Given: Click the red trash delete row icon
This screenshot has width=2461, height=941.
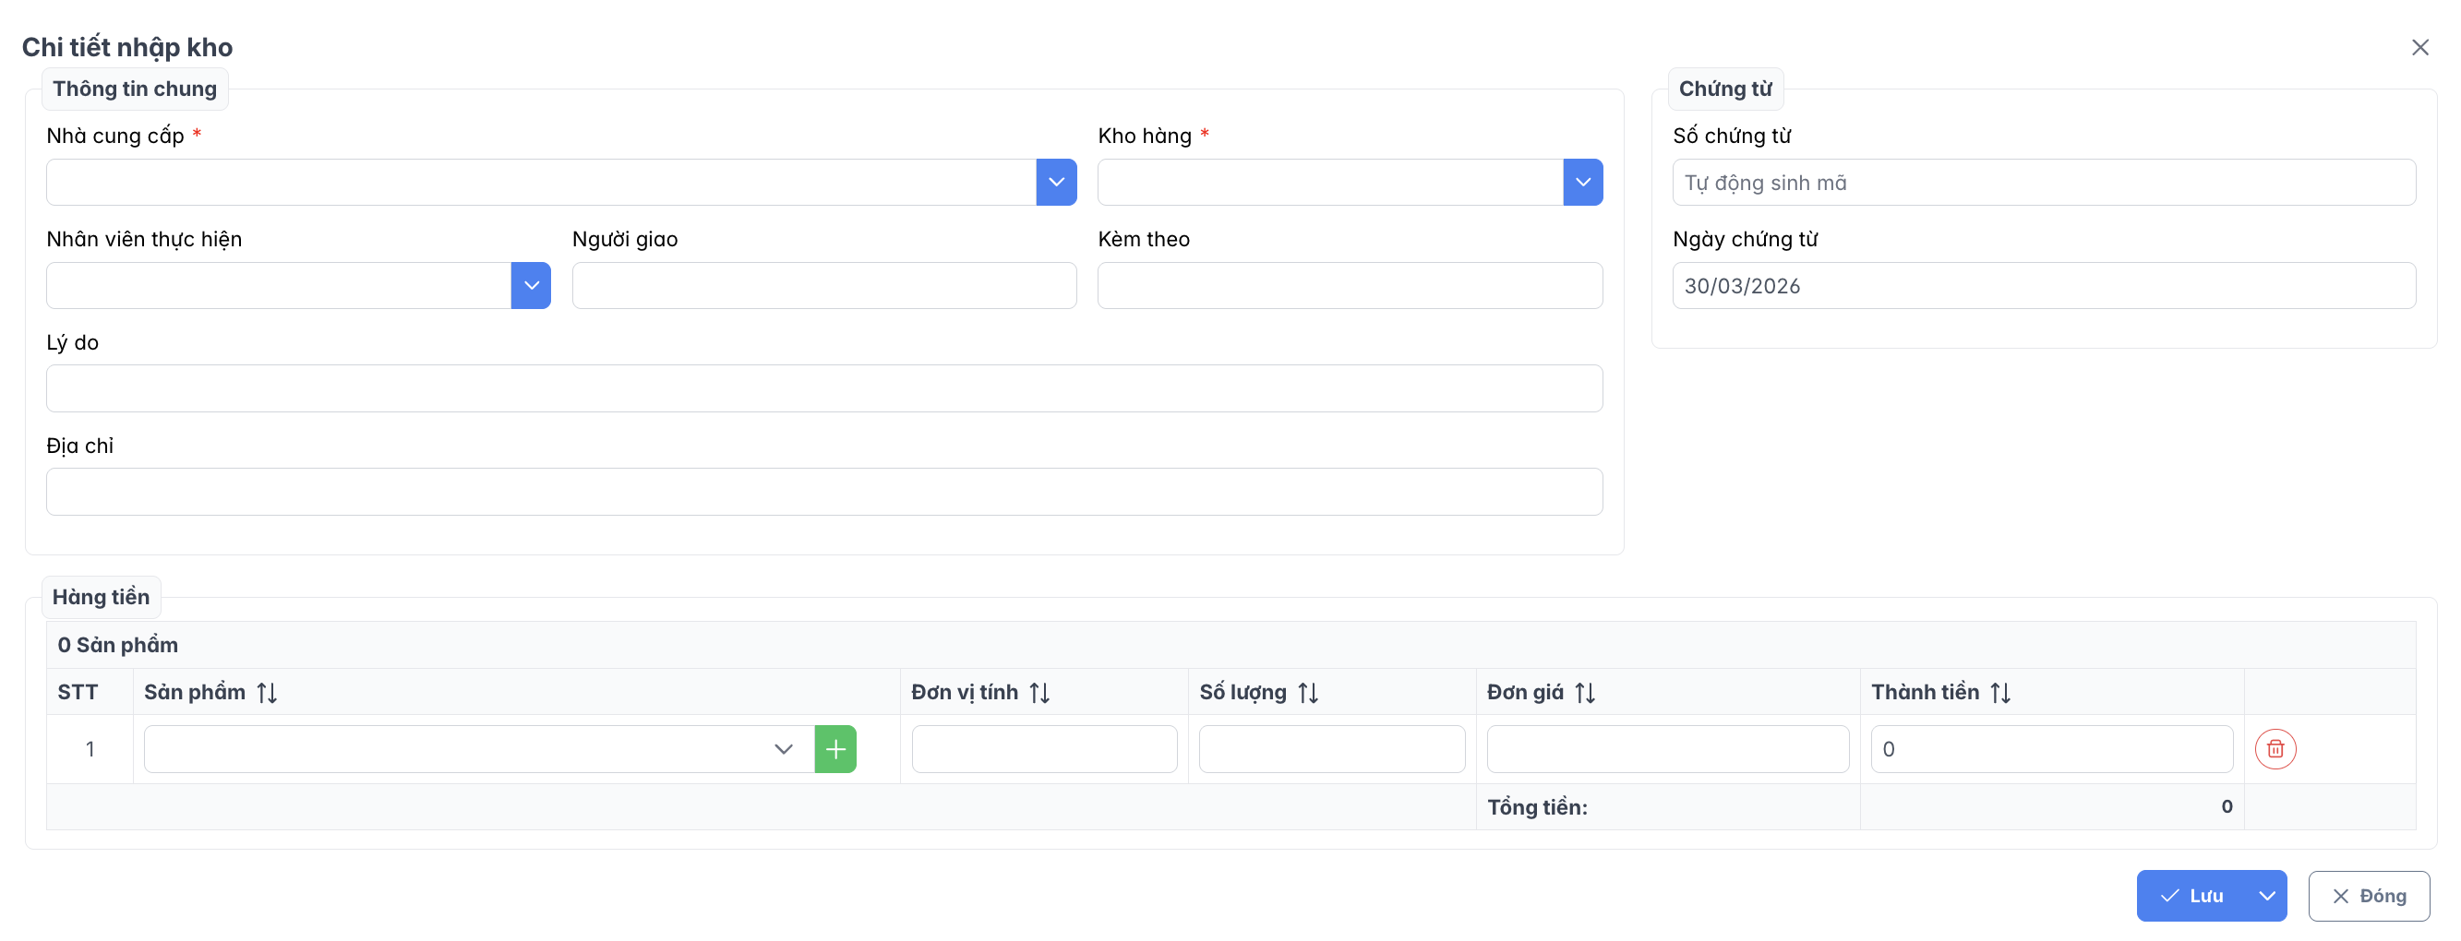Looking at the screenshot, I should [x=2275, y=749].
